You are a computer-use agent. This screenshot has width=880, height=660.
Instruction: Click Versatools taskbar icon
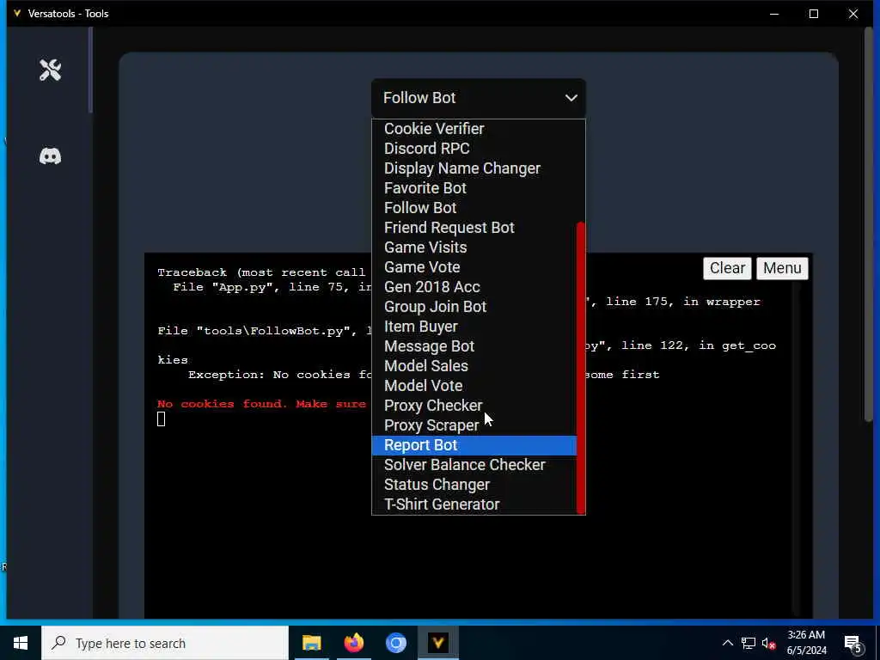[437, 643]
